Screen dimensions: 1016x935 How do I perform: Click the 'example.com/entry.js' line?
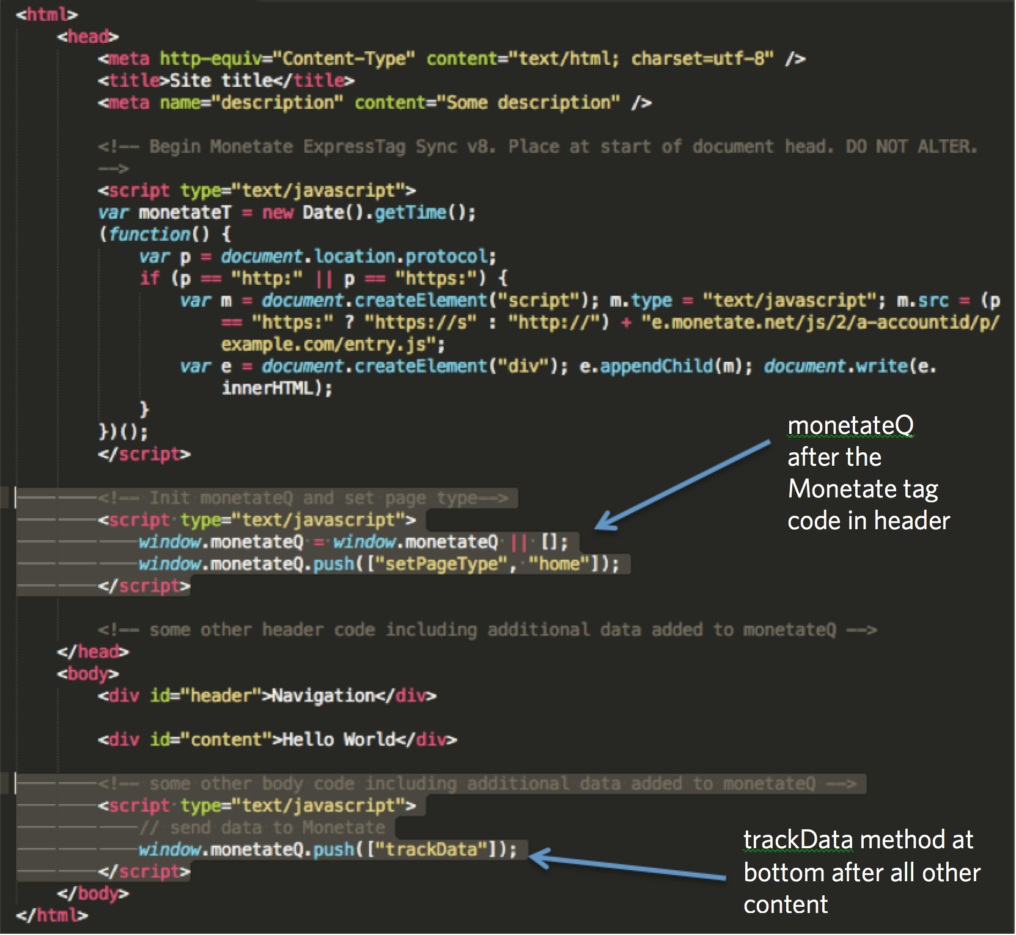(x=333, y=344)
